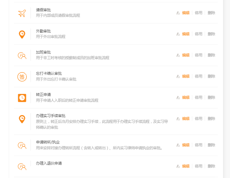Click the edit pencil icon for 转正申请
The width and height of the screenshot is (230, 178).
click(178, 97)
